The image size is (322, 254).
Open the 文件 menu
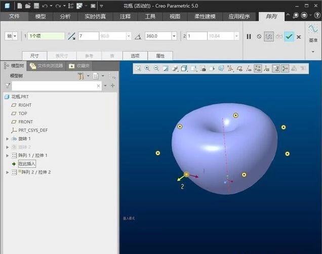pos(14,16)
